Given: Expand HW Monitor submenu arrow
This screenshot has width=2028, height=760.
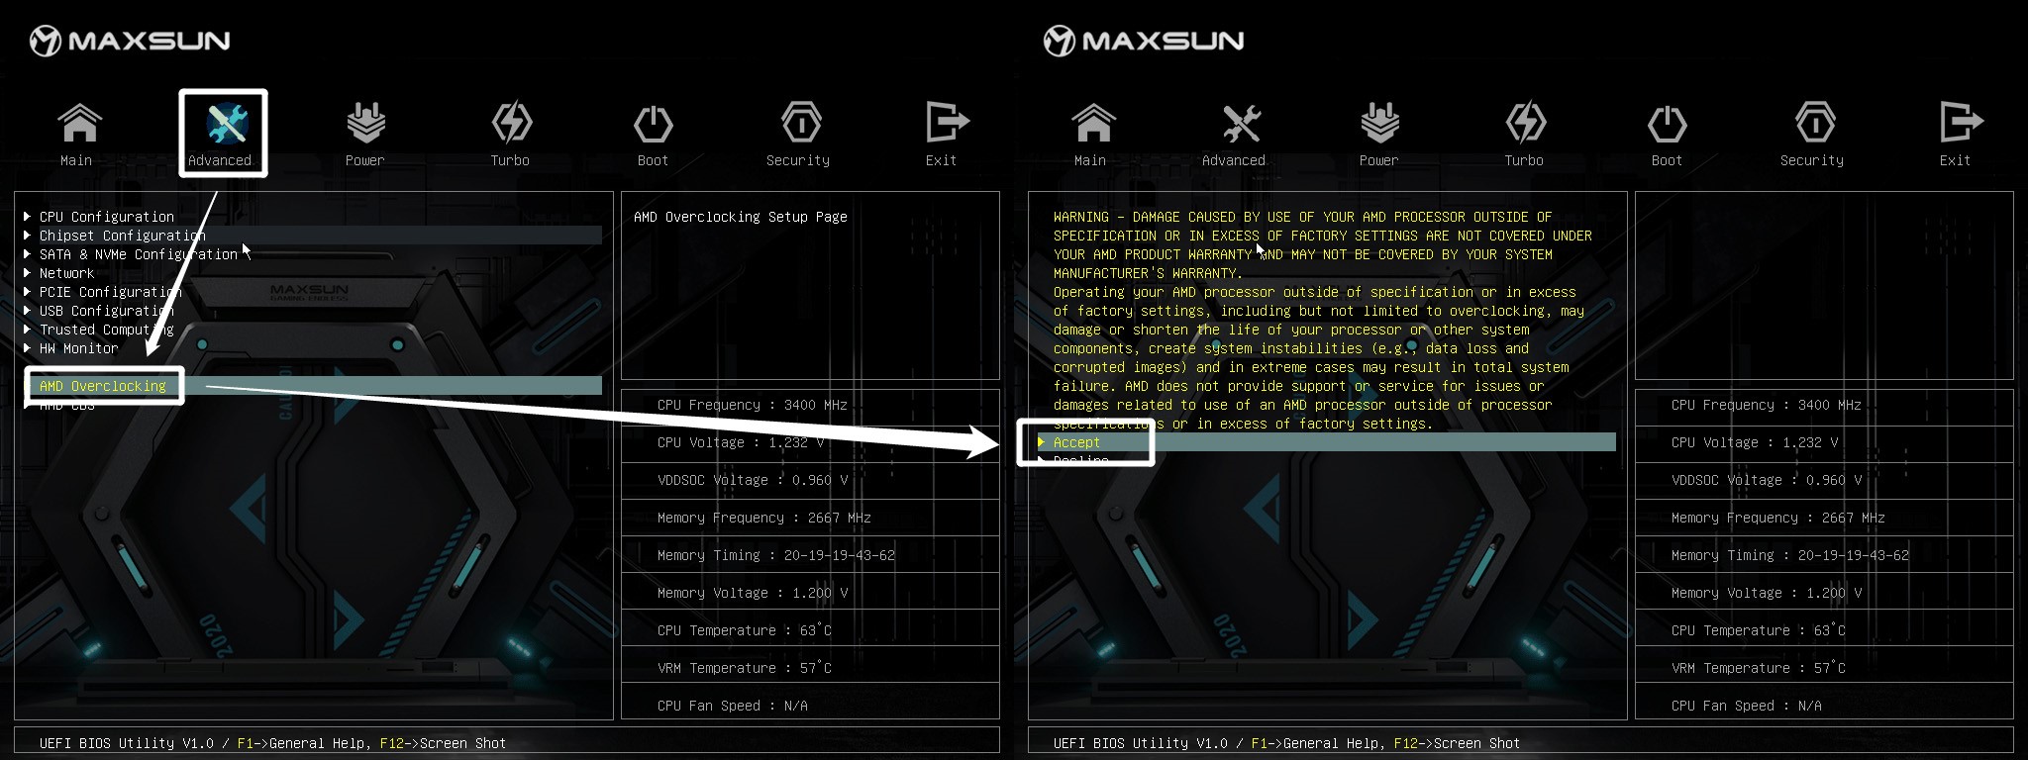Looking at the screenshot, I should click(27, 347).
